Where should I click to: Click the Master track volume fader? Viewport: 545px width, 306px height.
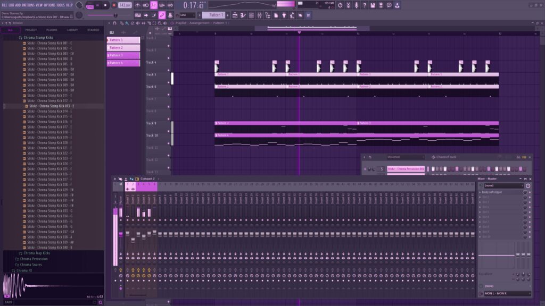pos(121,234)
